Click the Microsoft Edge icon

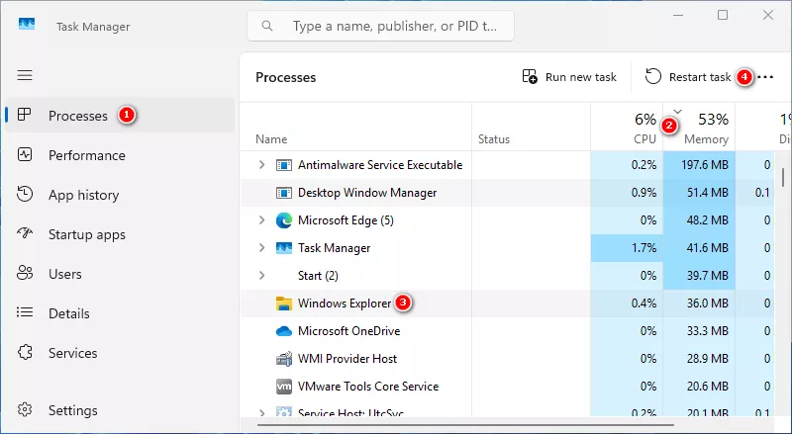[x=284, y=220]
